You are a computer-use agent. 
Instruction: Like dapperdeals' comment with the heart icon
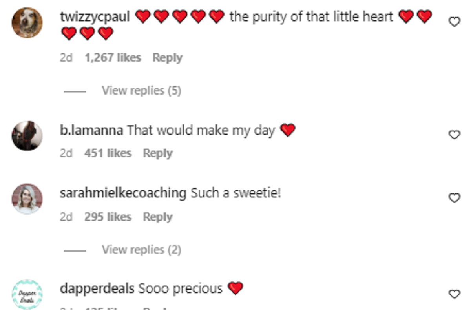454,294
